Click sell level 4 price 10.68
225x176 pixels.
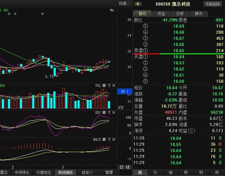[179, 32]
